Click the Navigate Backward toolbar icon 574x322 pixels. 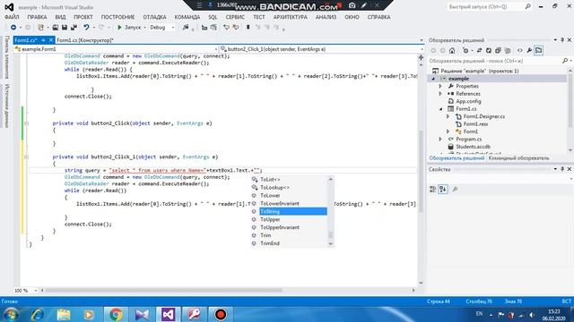[13, 28]
